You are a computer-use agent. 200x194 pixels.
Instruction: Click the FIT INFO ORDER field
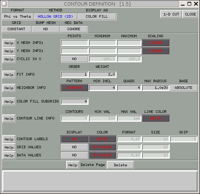75,75
